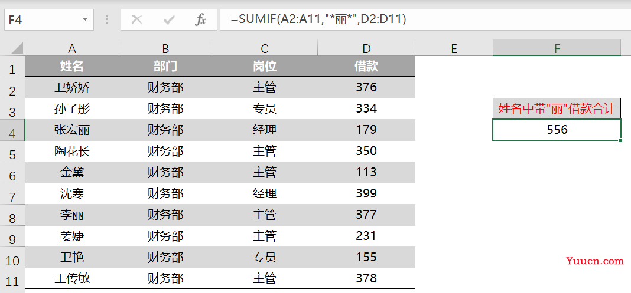Screen dimensions: 631x293
Task: Click the loan value 155
Action: coord(366,257)
